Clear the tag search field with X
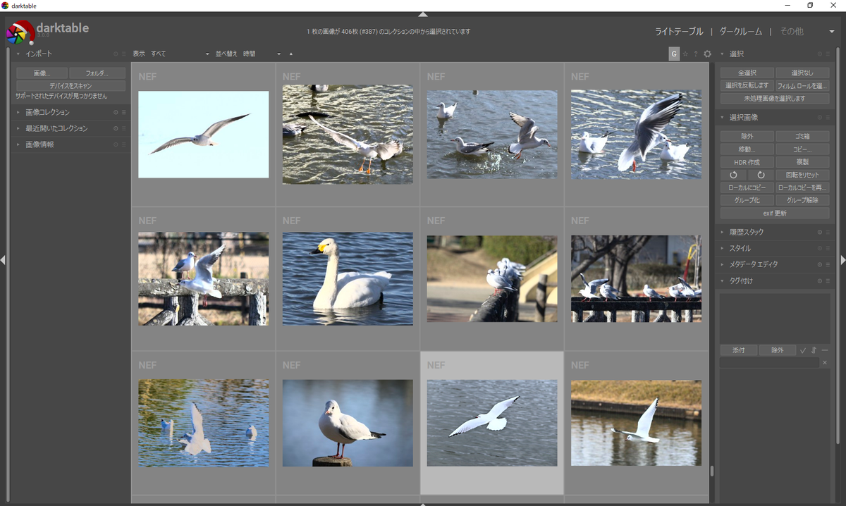The image size is (846, 506). 825,362
